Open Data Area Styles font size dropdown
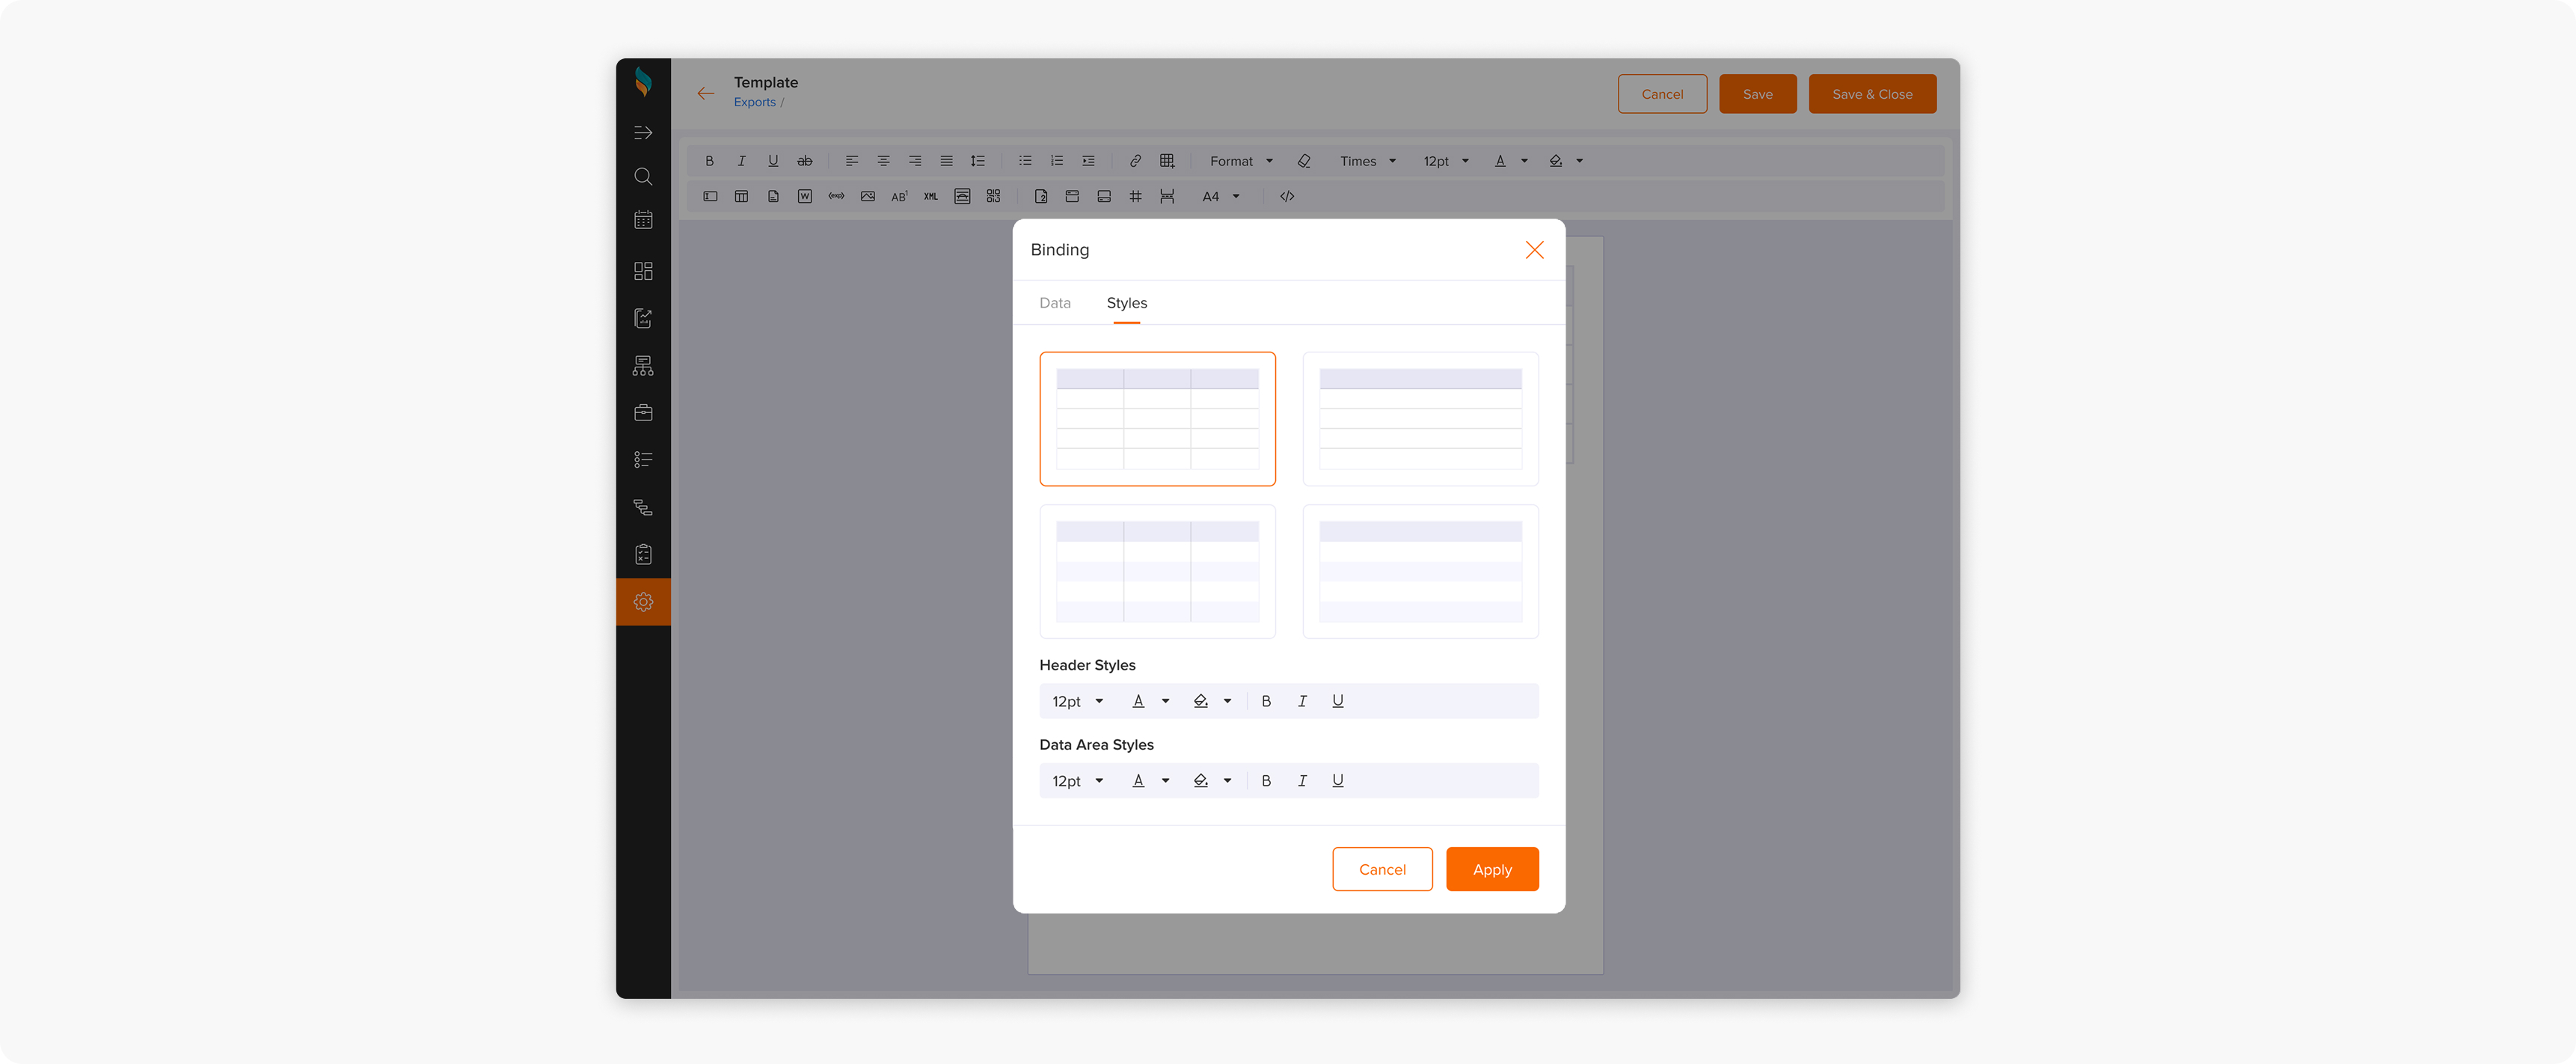Image resolution: width=2576 pixels, height=1064 pixels. [1077, 781]
